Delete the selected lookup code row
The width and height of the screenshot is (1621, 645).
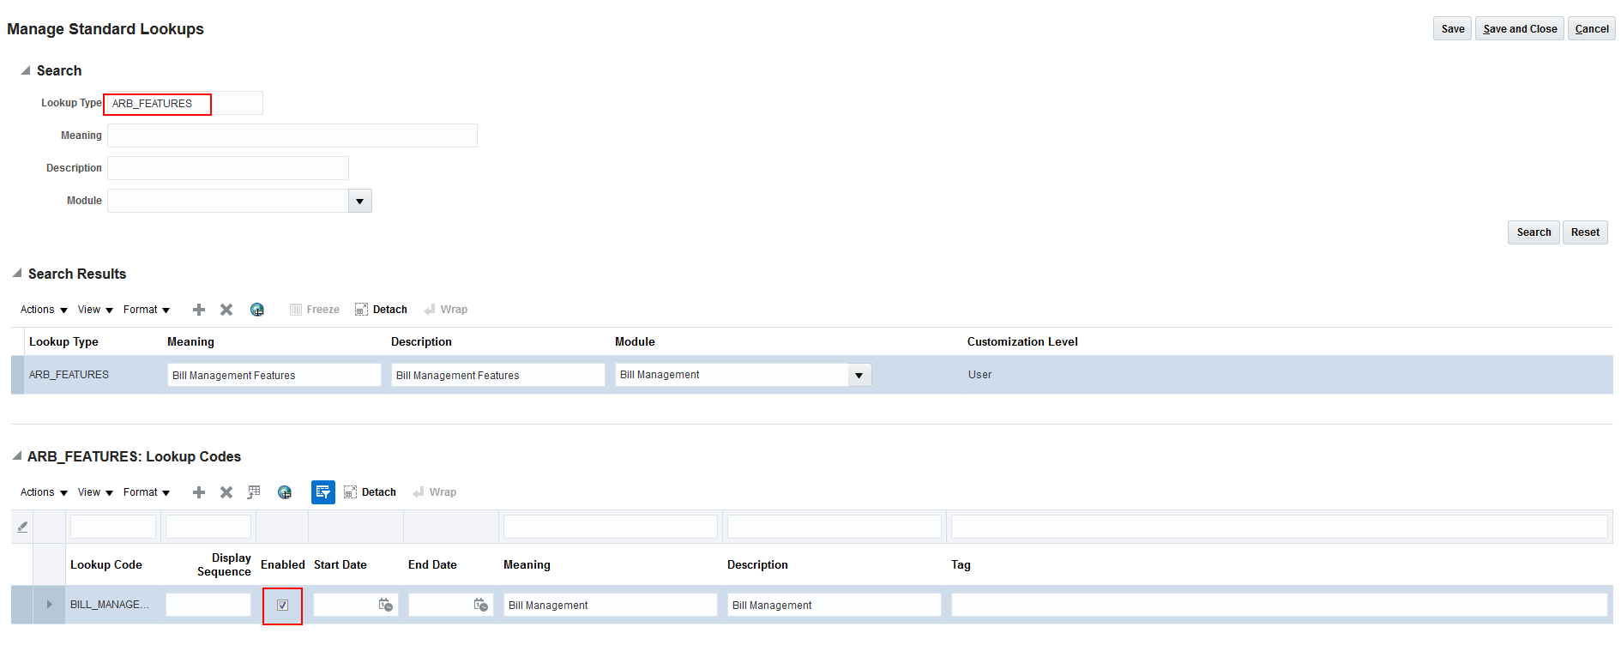(226, 492)
